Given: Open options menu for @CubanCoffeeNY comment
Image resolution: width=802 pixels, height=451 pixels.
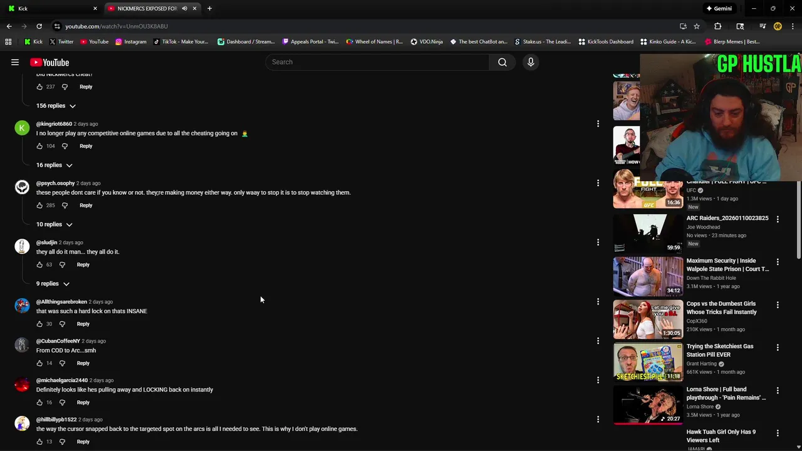Looking at the screenshot, I should [598, 341].
